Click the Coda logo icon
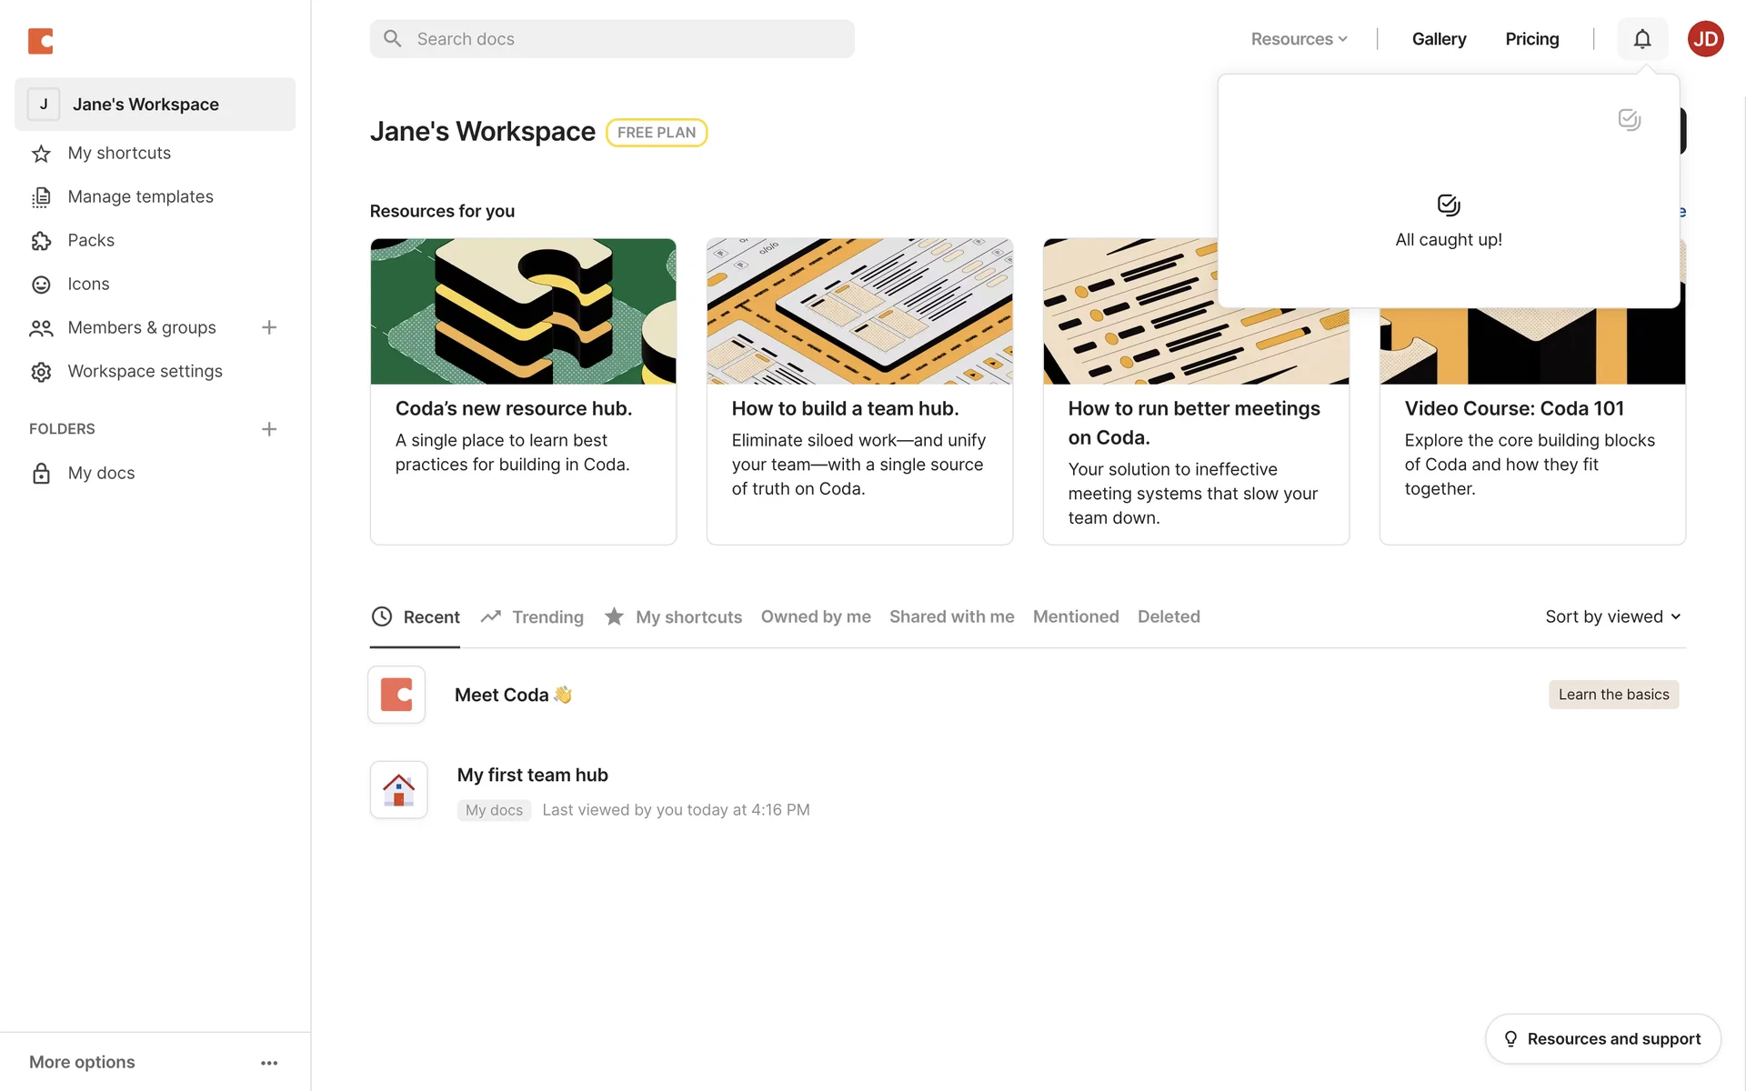 (x=41, y=41)
